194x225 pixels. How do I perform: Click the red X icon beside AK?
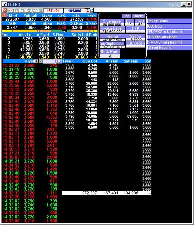[5, 10]
